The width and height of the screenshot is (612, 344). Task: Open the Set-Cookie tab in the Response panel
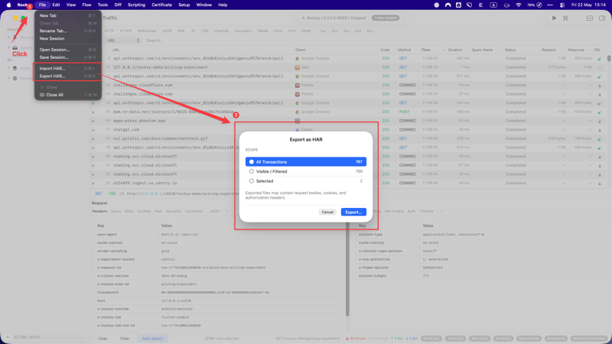click(x=394, y=212)
